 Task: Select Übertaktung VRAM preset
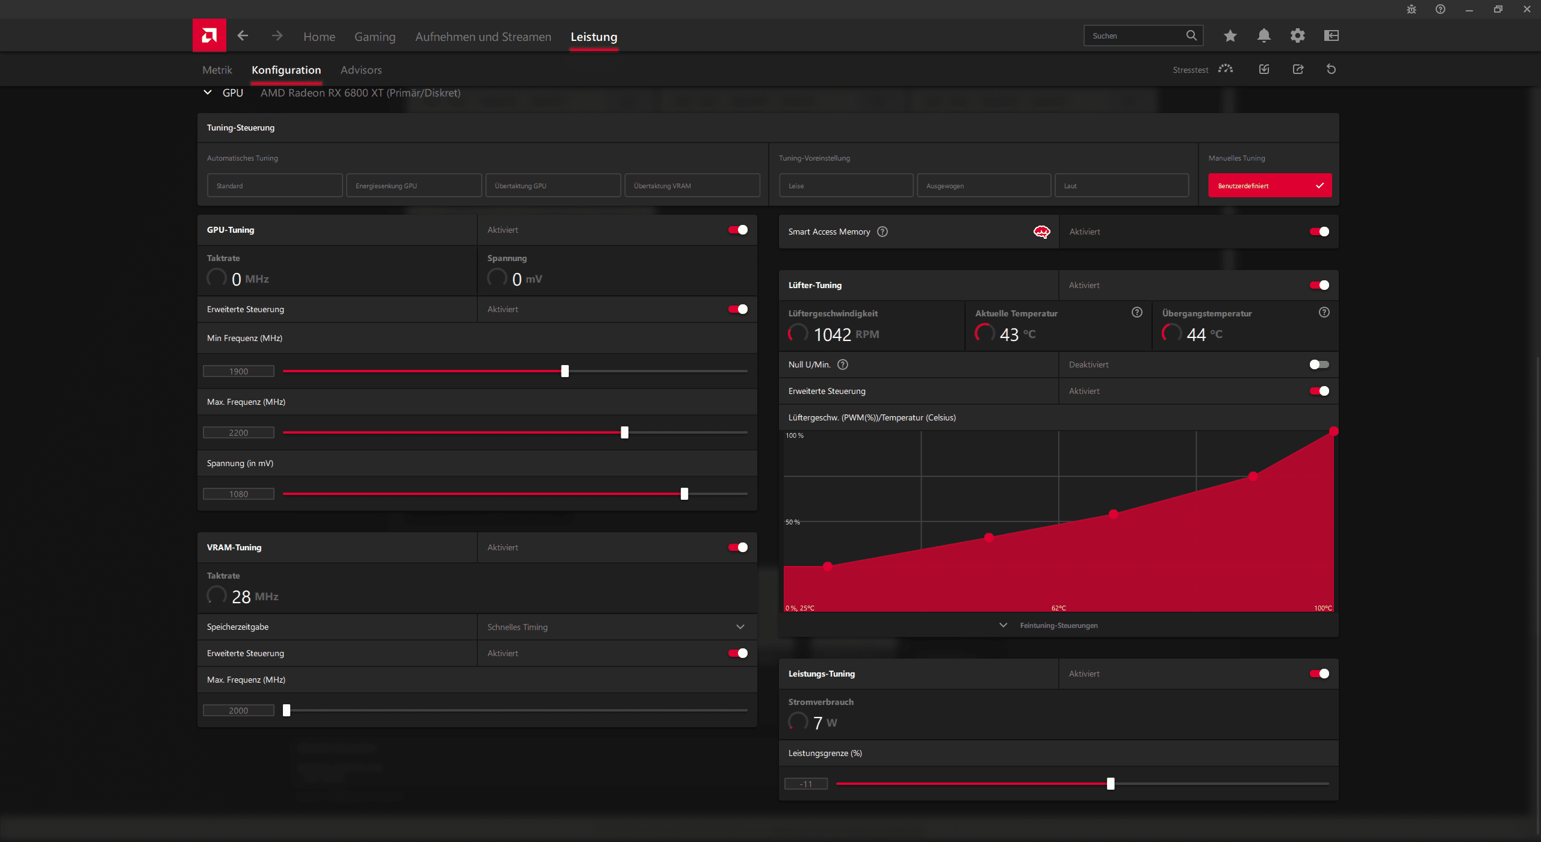coord(692,185)
